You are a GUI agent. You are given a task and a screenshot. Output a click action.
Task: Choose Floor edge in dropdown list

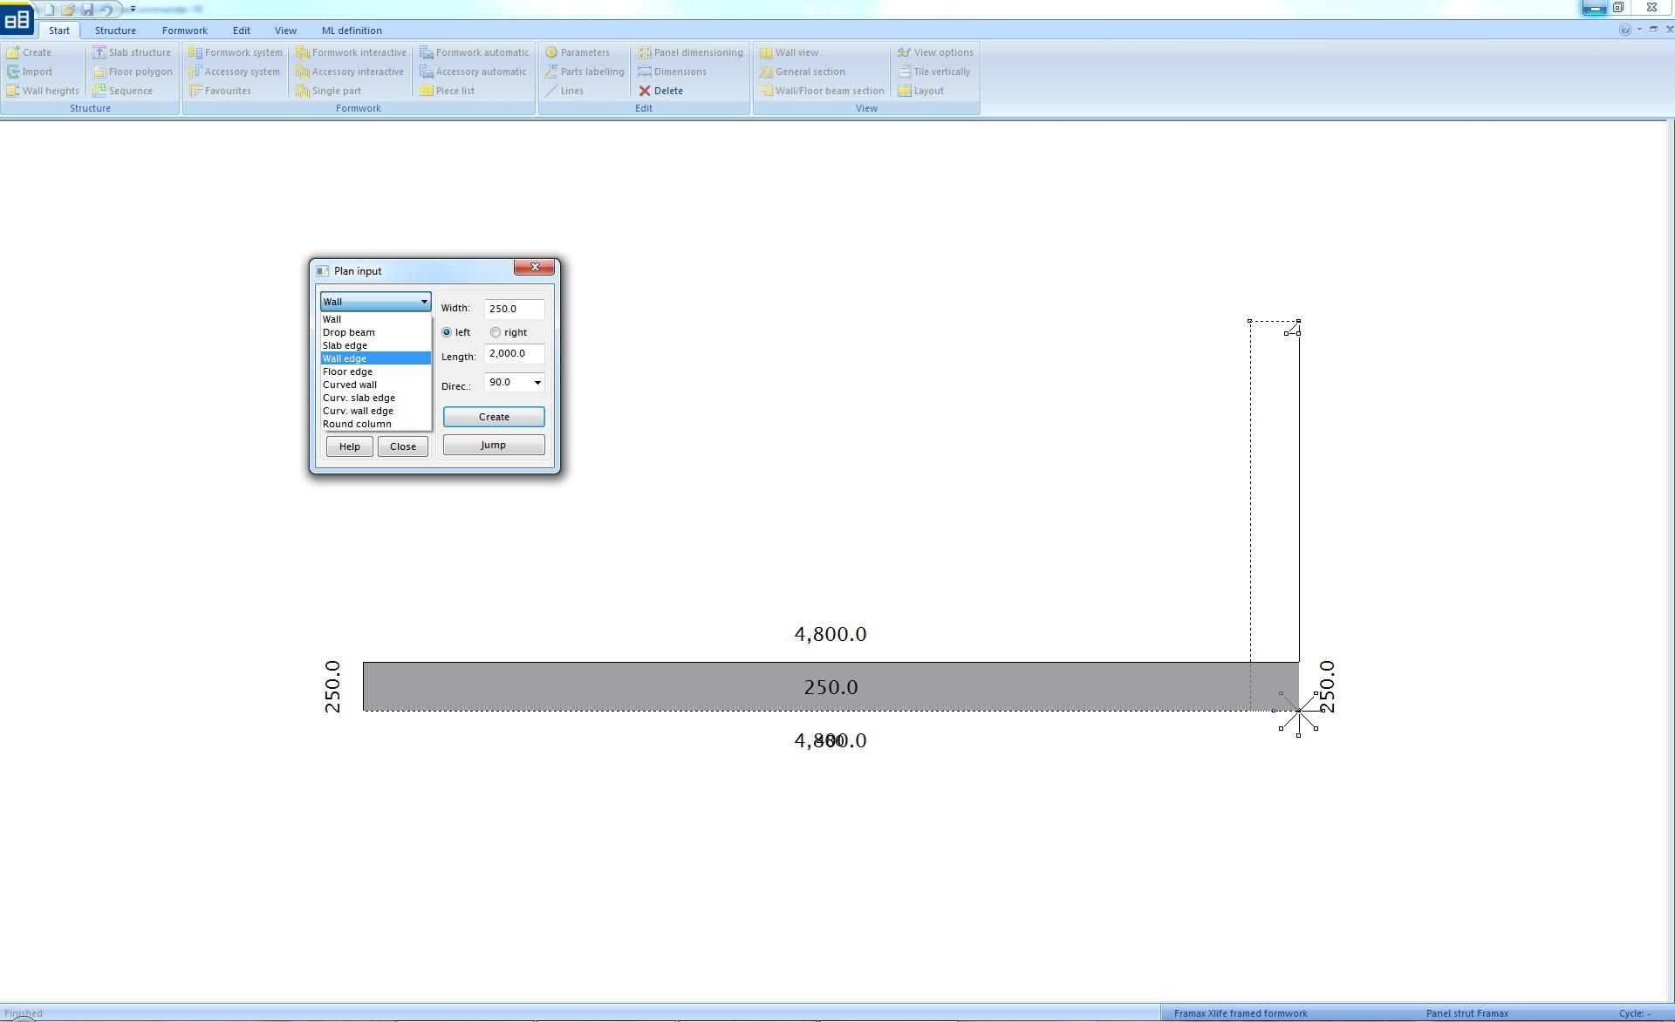(347, 371)
